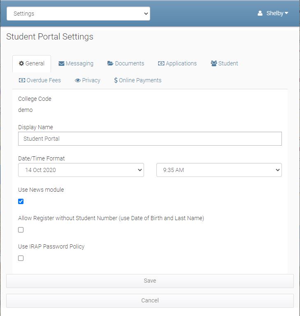Click the people icon beside Student

tap(214, 63)
